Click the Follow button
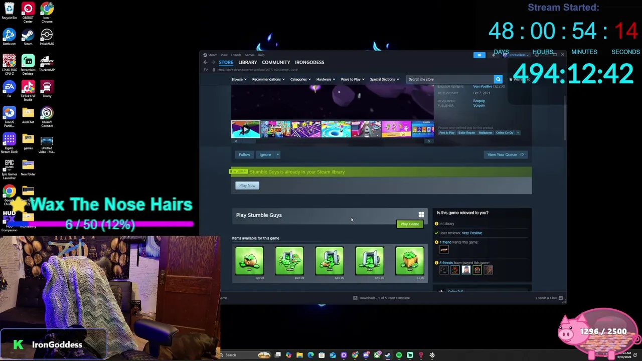 (244, 154)
